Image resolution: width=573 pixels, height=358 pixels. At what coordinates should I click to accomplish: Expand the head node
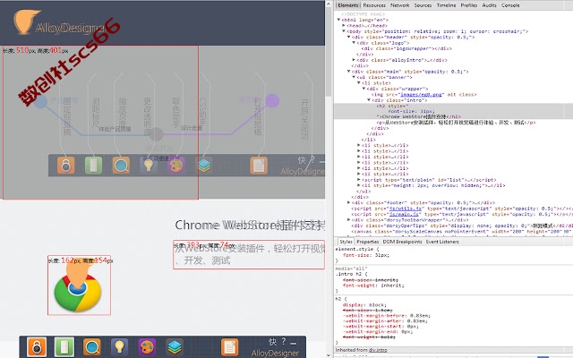coord(344,26)
